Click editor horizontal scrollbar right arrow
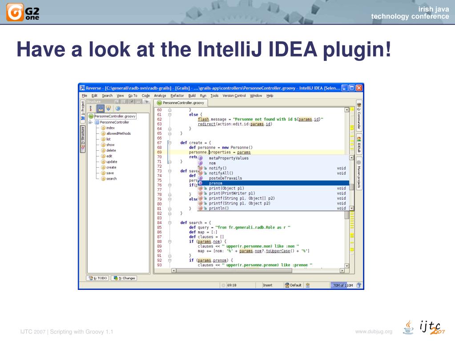This screenshot has height=341, width=455. pos(342,271)
